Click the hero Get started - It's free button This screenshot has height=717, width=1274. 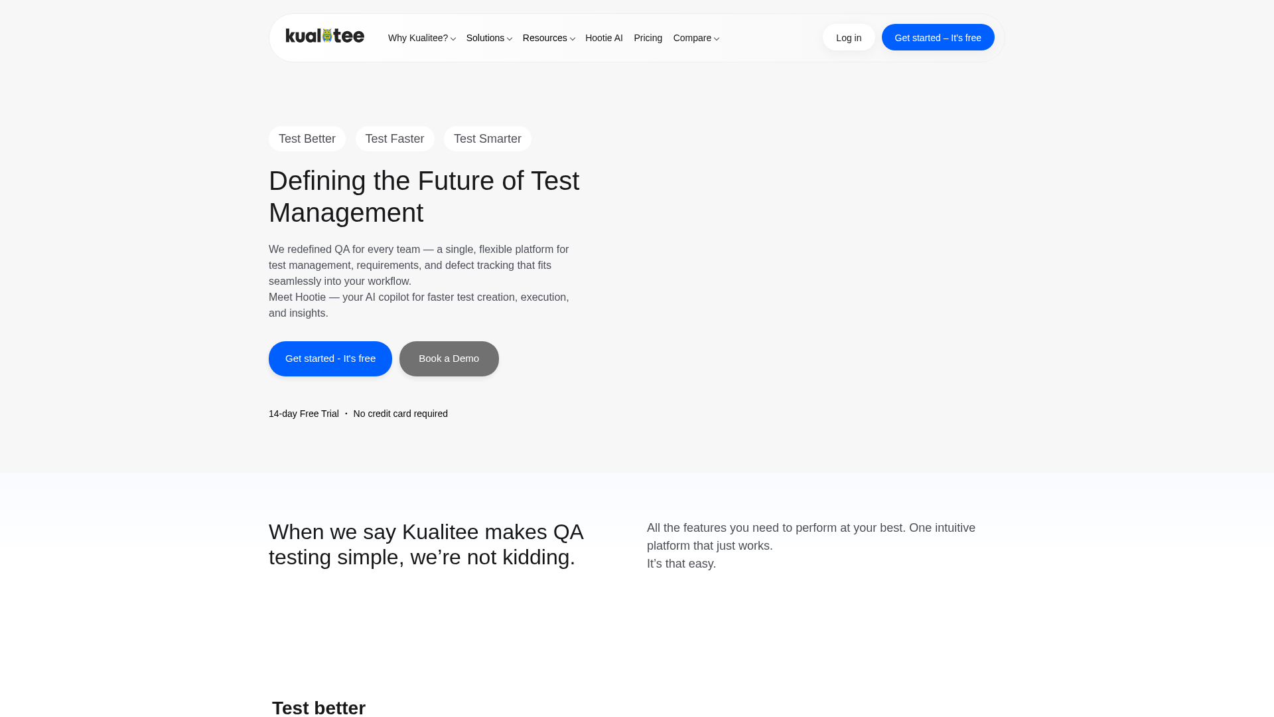tap(330, 358)
